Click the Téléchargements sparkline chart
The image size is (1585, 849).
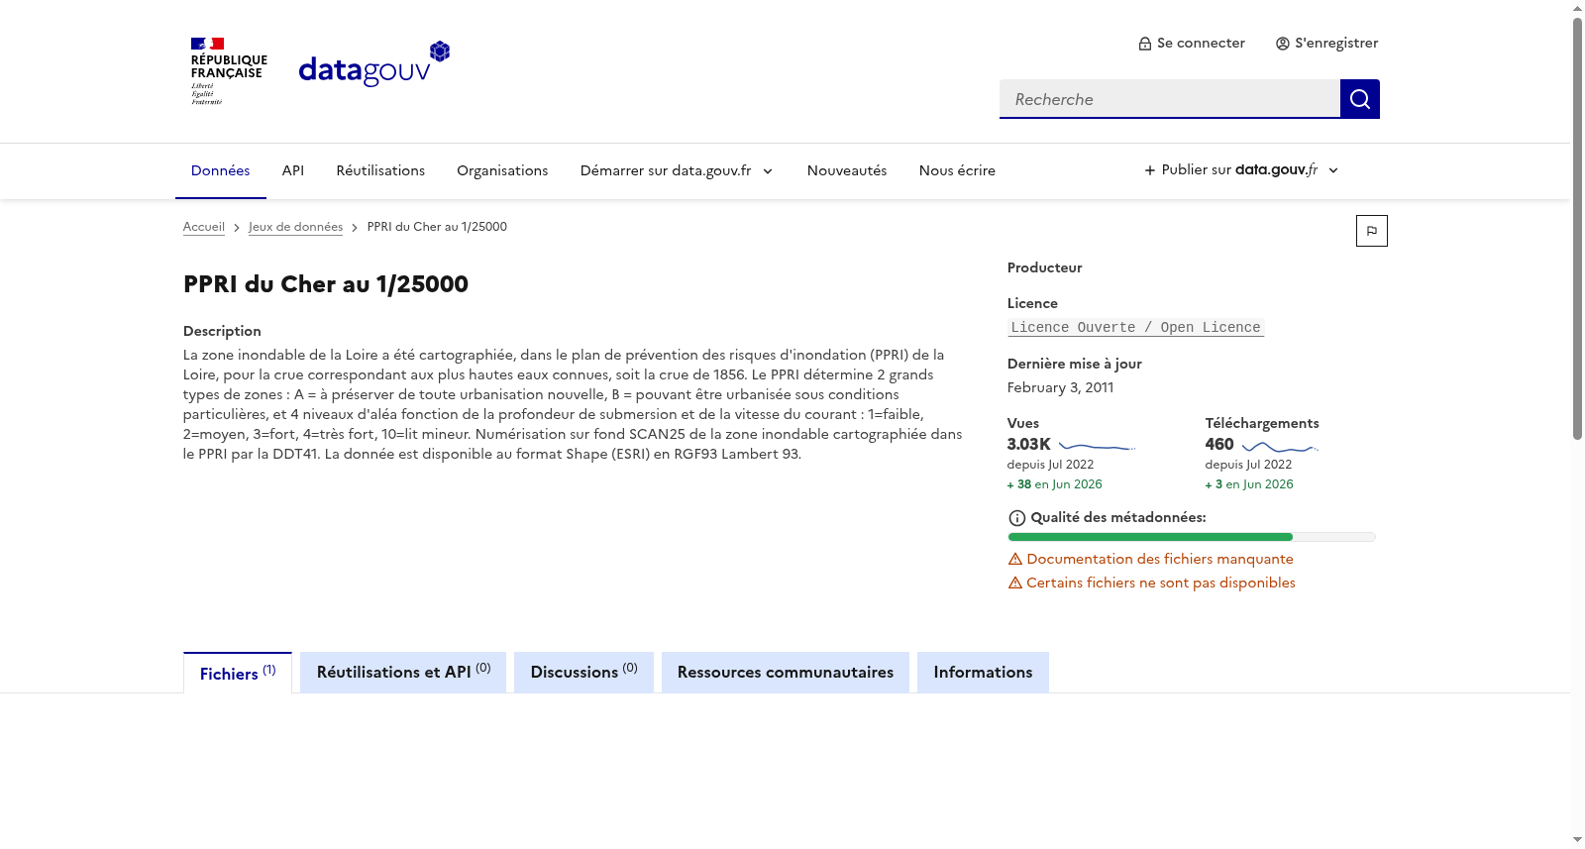coord(1280,446)
